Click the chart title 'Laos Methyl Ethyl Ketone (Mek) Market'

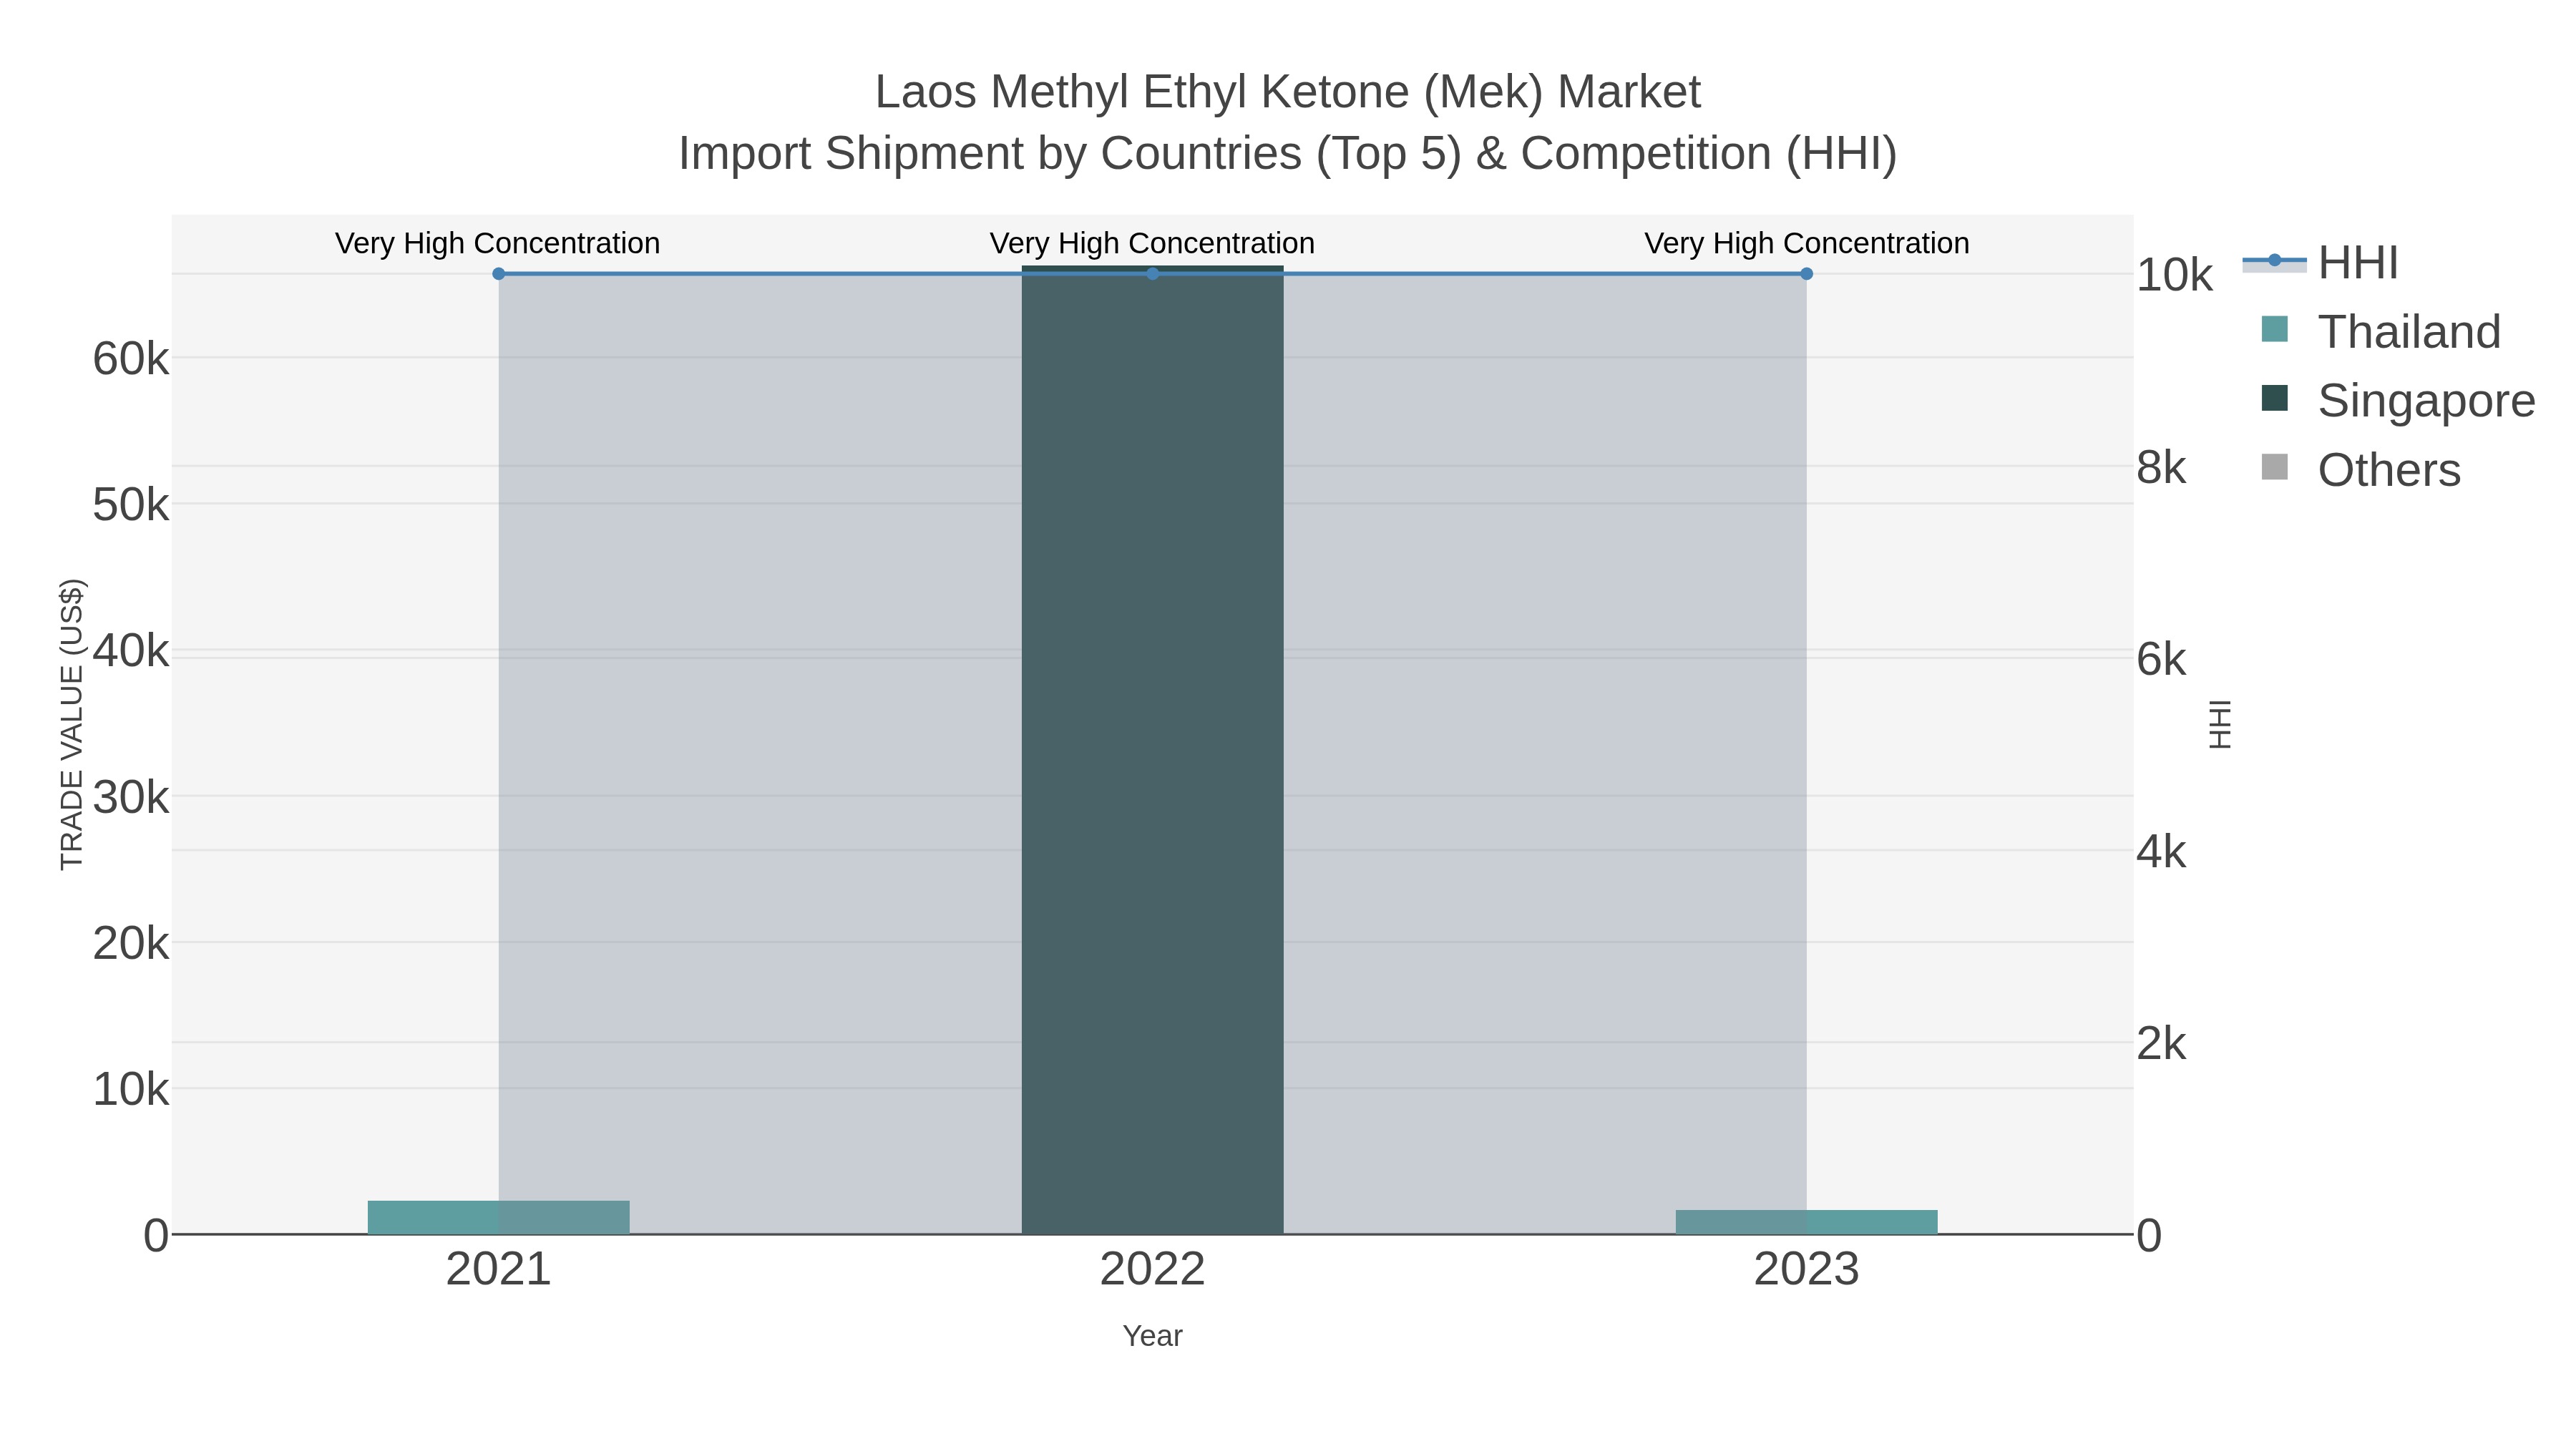click(x=1288, y=93)
